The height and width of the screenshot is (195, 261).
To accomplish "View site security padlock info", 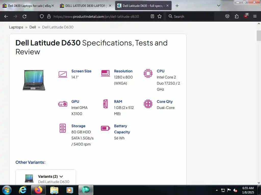I will click(49, 16).
